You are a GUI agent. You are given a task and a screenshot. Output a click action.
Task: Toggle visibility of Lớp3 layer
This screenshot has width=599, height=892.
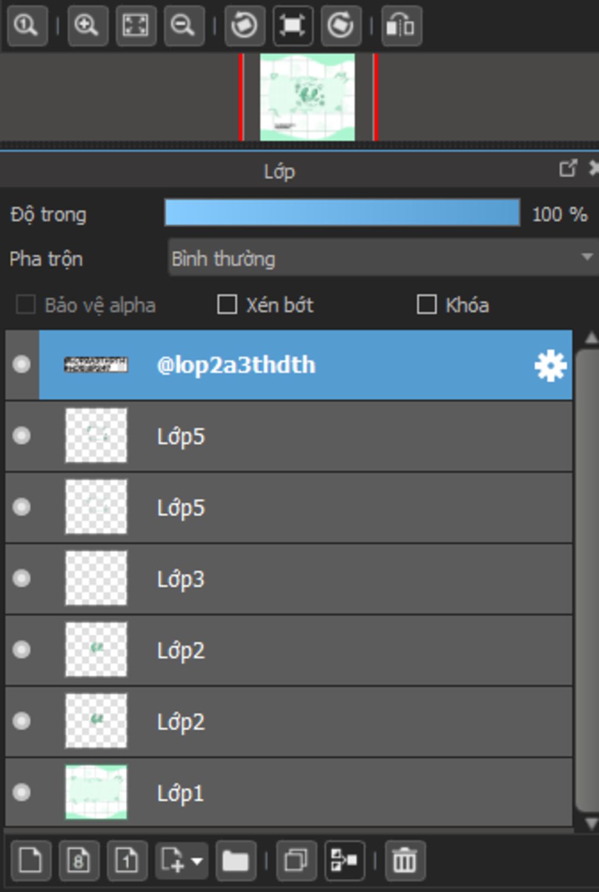pos(22,578)
